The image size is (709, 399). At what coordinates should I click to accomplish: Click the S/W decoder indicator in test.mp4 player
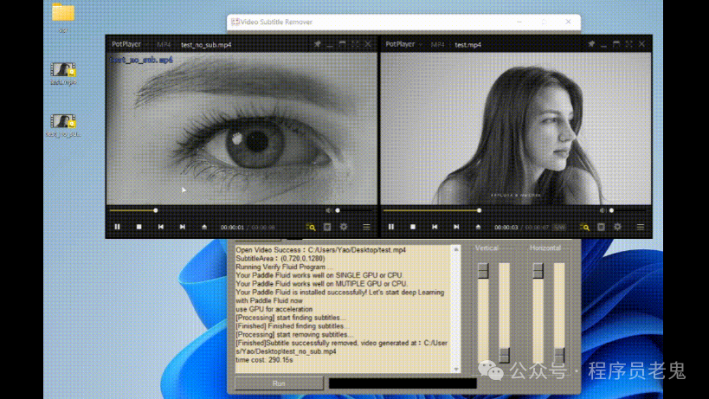(559, 228)
